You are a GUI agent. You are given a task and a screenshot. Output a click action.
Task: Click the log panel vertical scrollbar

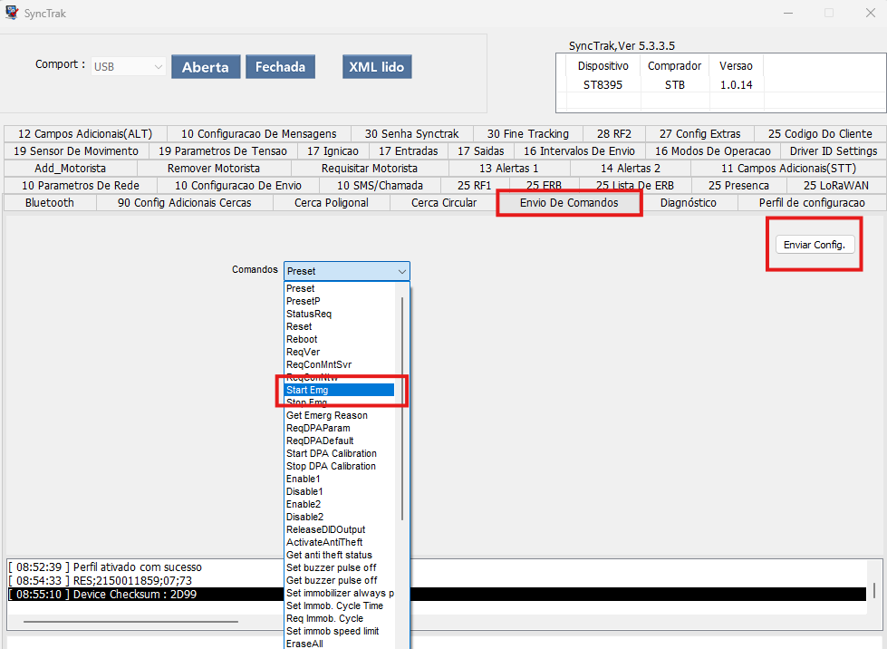874,590
